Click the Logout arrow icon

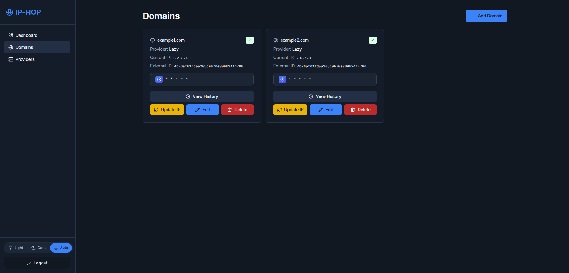pyautogui.click(x=28, y=263)
